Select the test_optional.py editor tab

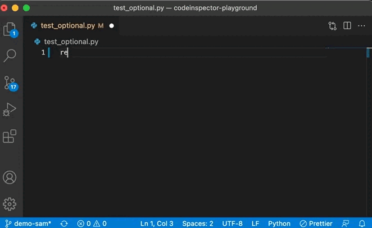[67, 26]
